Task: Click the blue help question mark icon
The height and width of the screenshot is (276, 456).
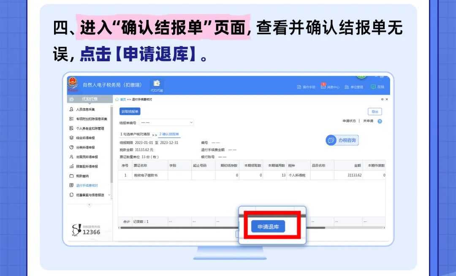Action: tap(380, 121)
